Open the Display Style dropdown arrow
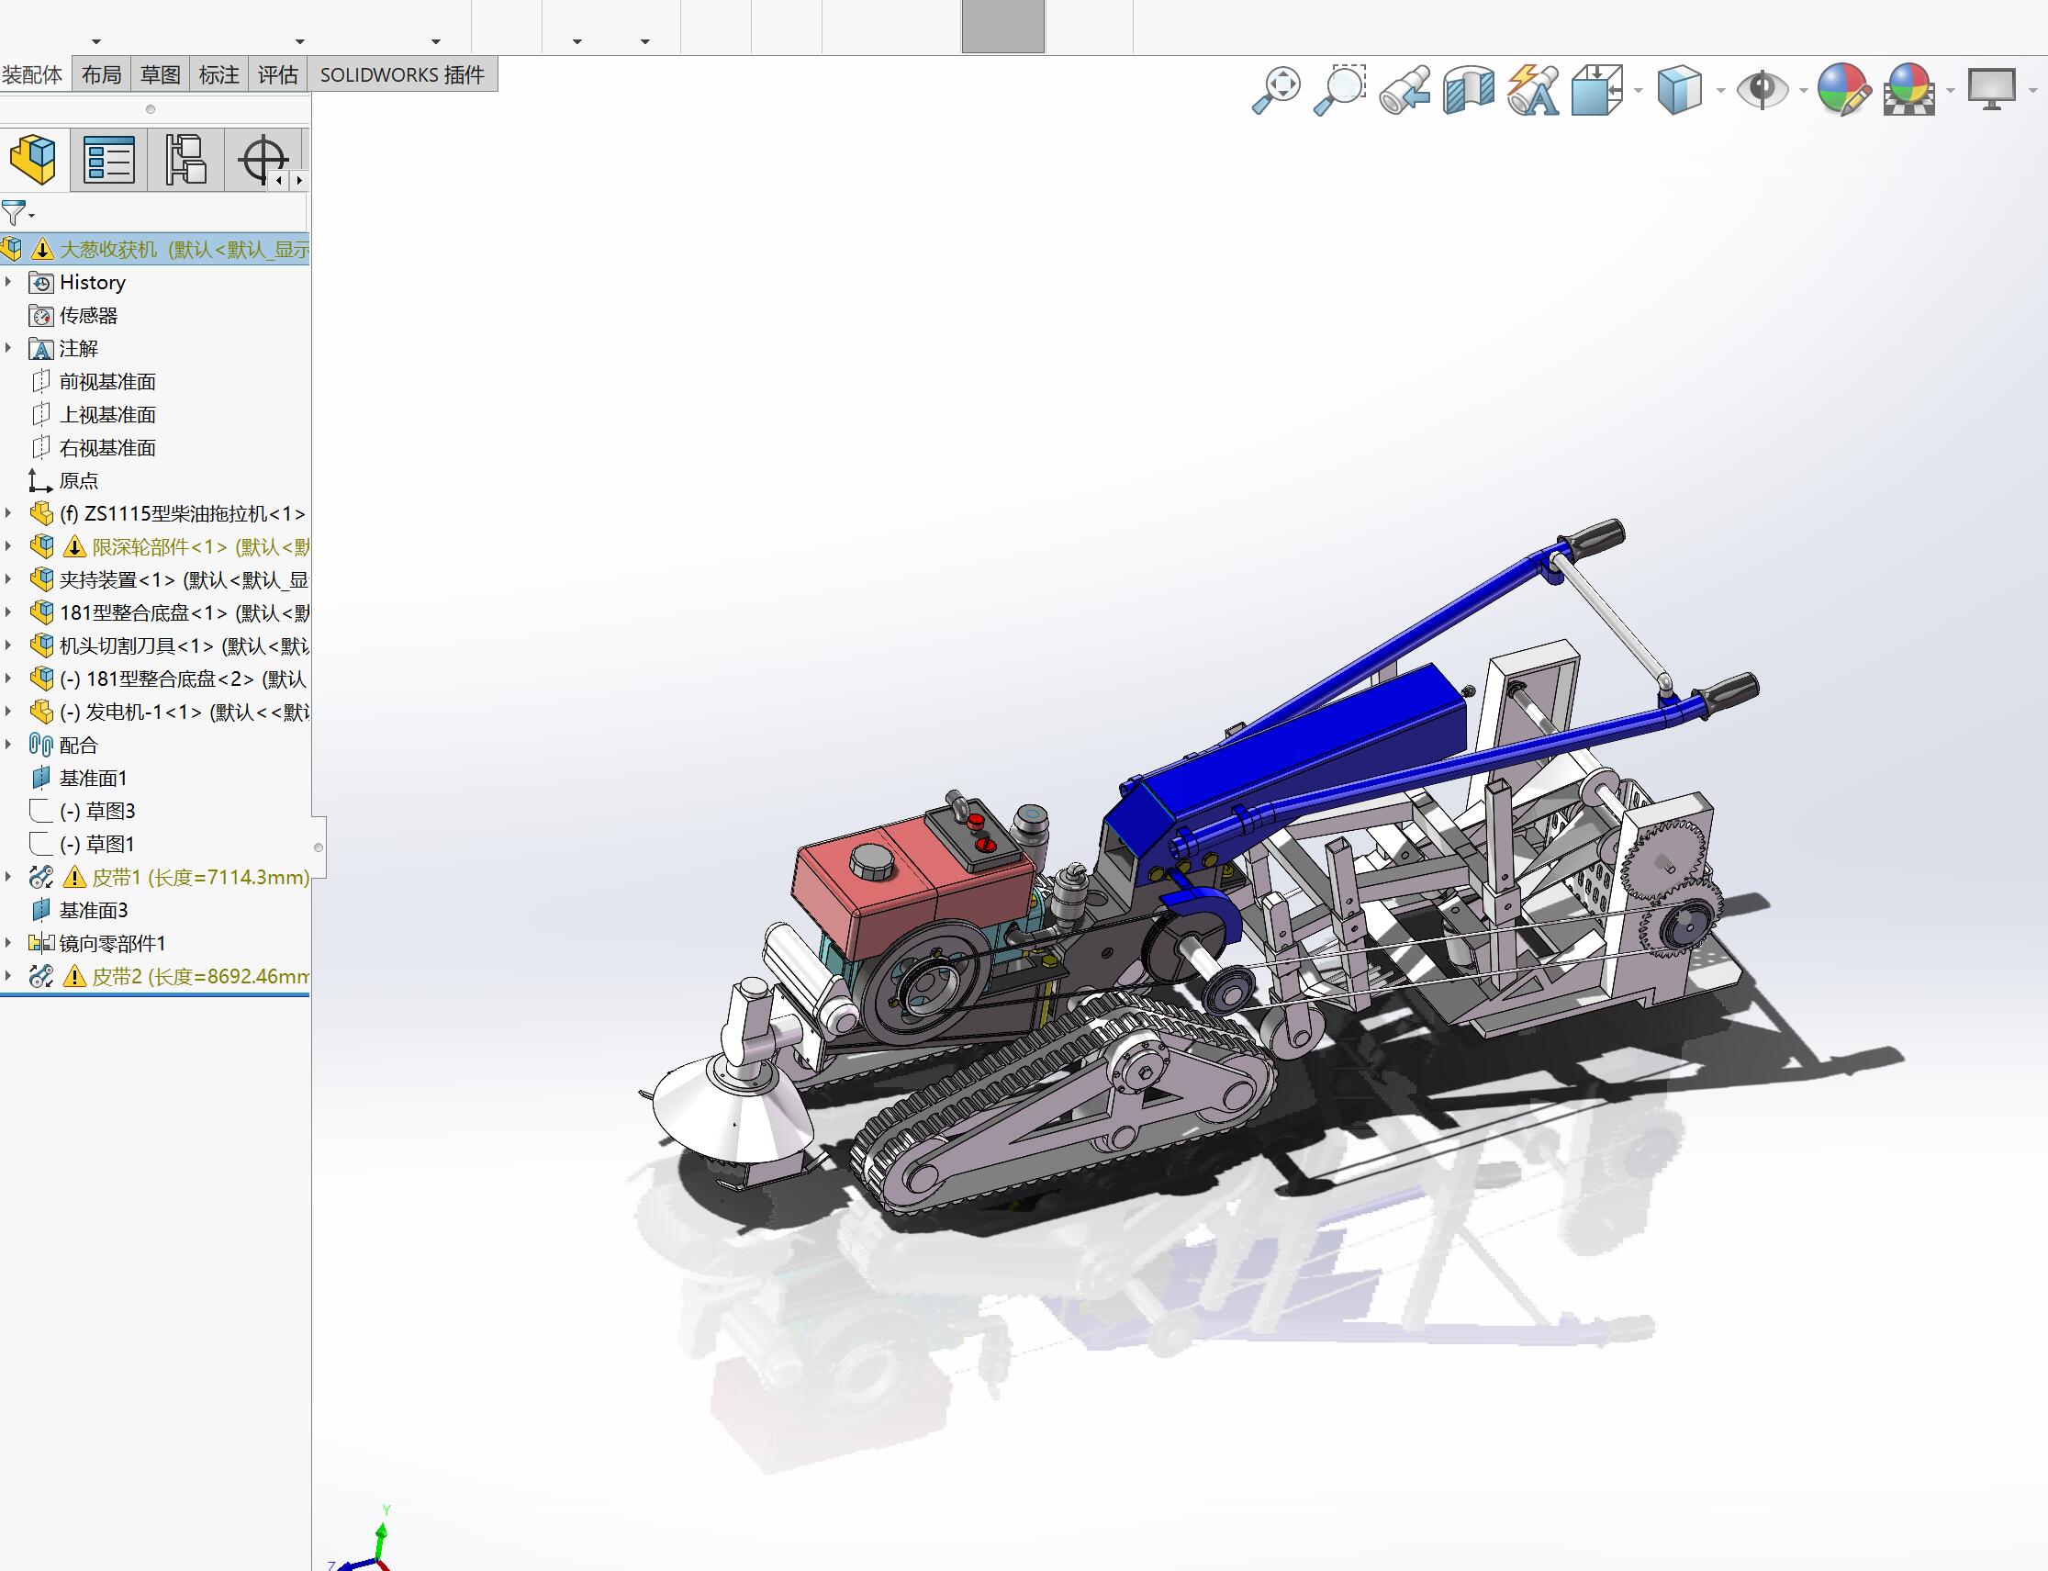This screenshot has height=1571, width=2048. pyautogui.click(x=1721, y=91)
